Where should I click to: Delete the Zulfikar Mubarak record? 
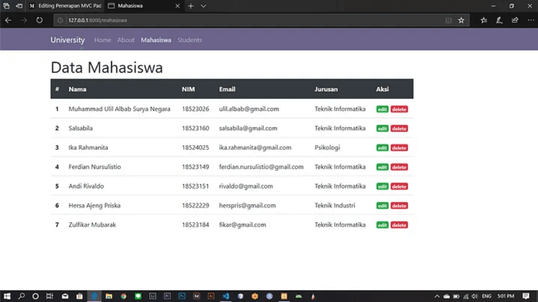(x=399, y=225)
